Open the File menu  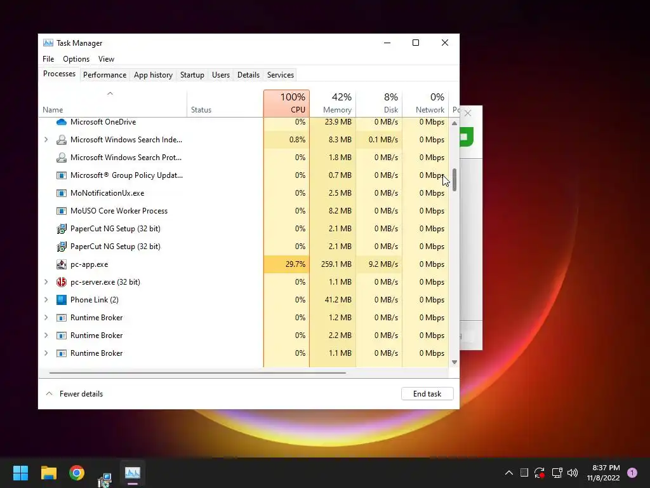[48, 59]
